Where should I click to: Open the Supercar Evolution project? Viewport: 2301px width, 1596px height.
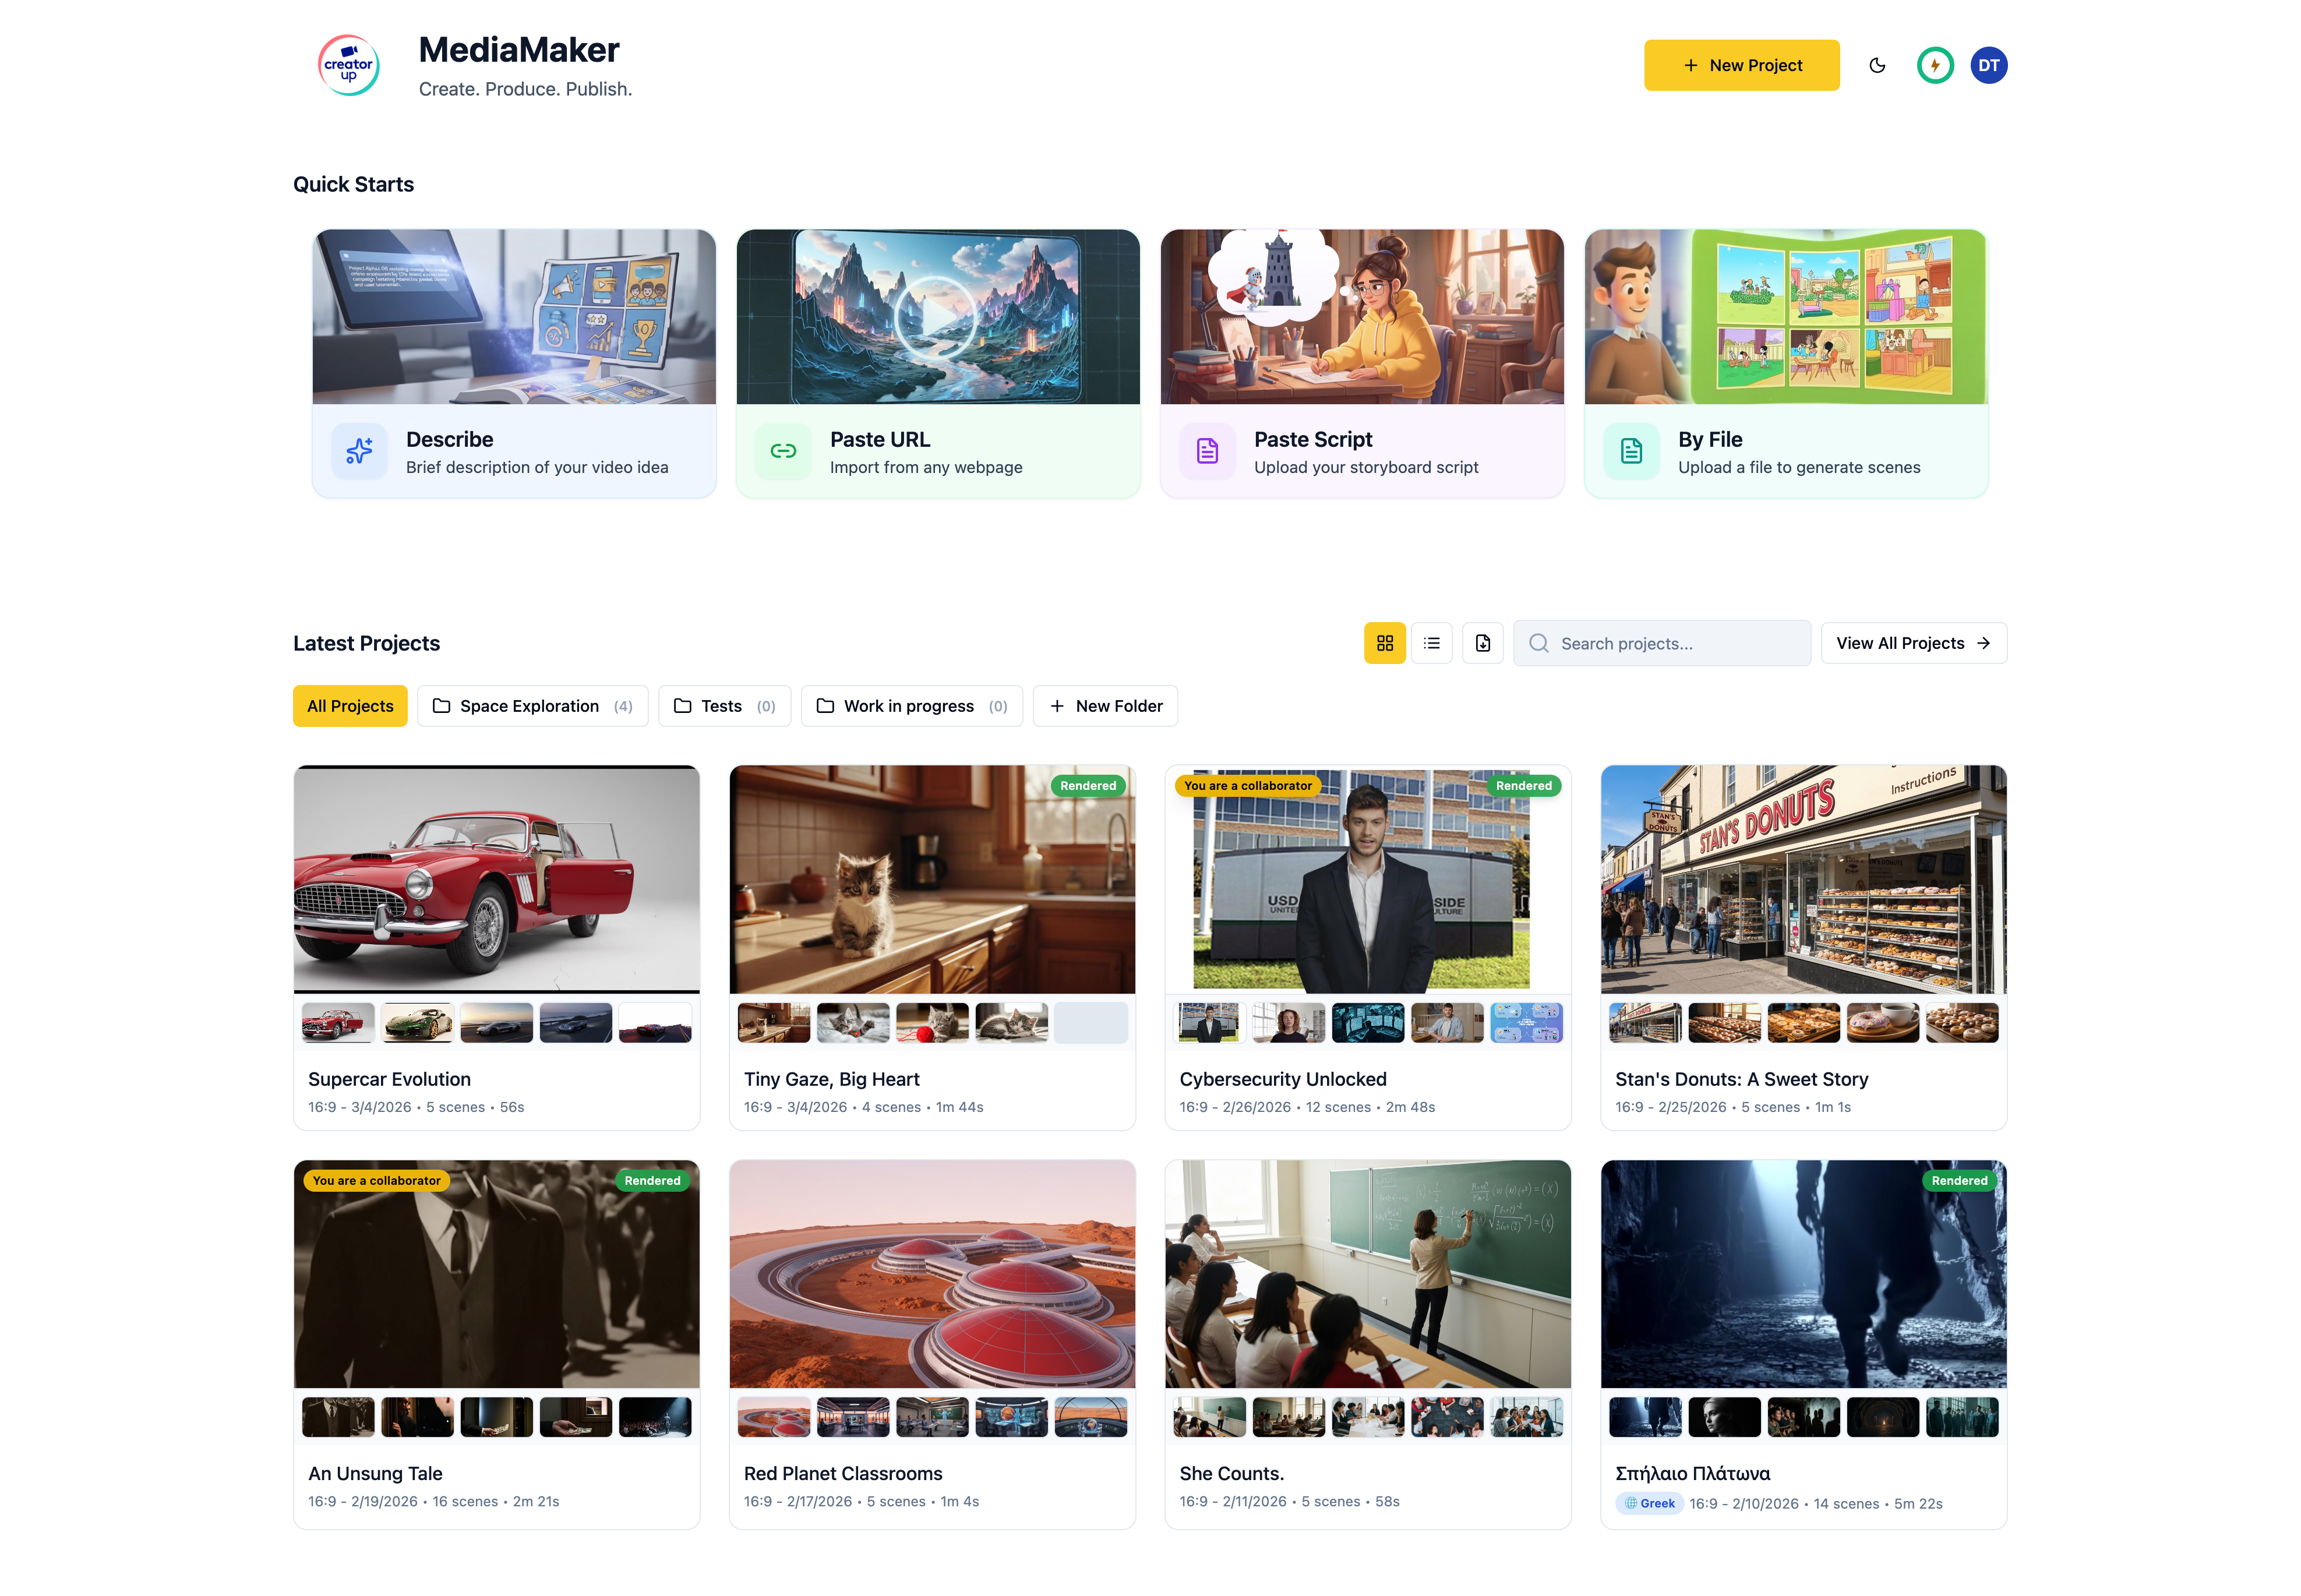(x=496, y=879)
